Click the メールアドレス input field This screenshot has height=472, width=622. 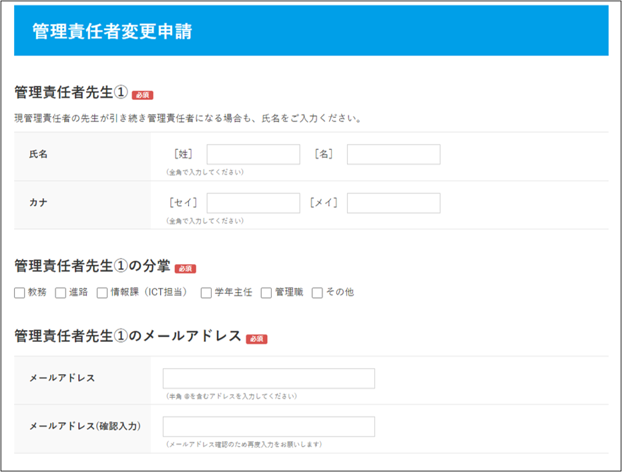point(269,379)
